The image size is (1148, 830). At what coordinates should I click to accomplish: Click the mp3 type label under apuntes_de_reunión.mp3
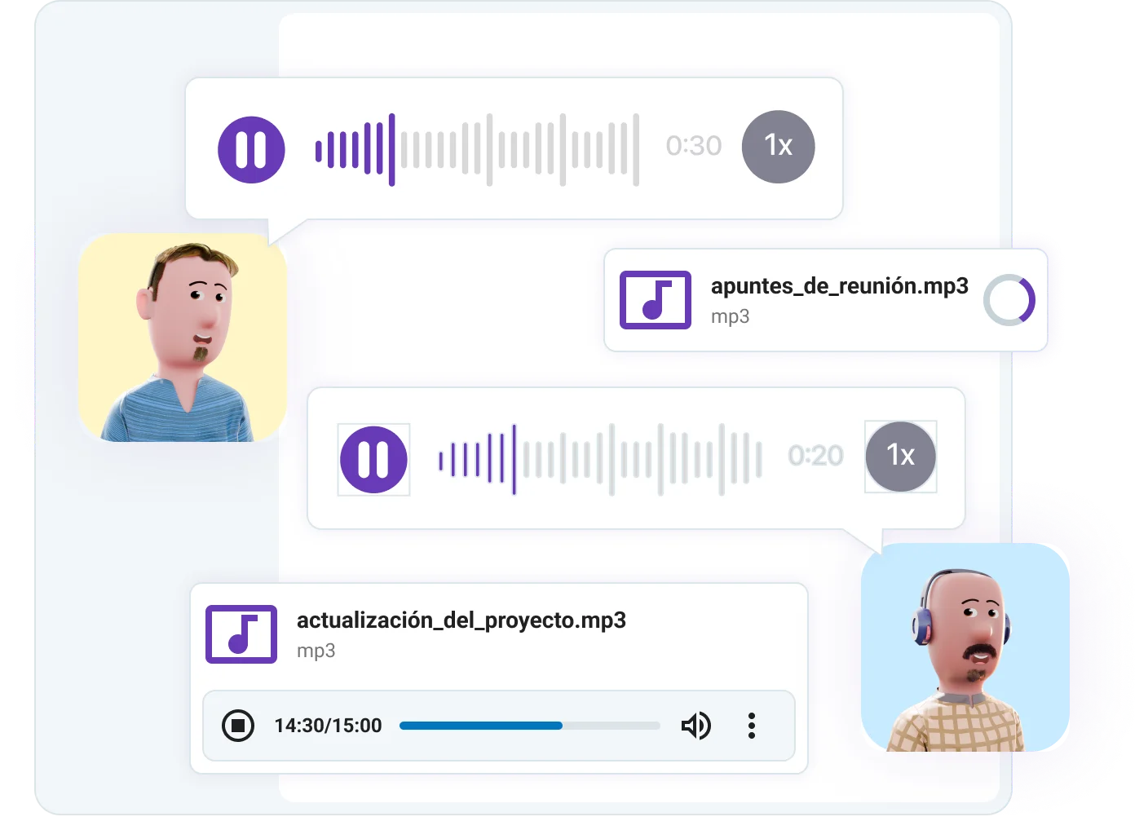coord(731,317)
